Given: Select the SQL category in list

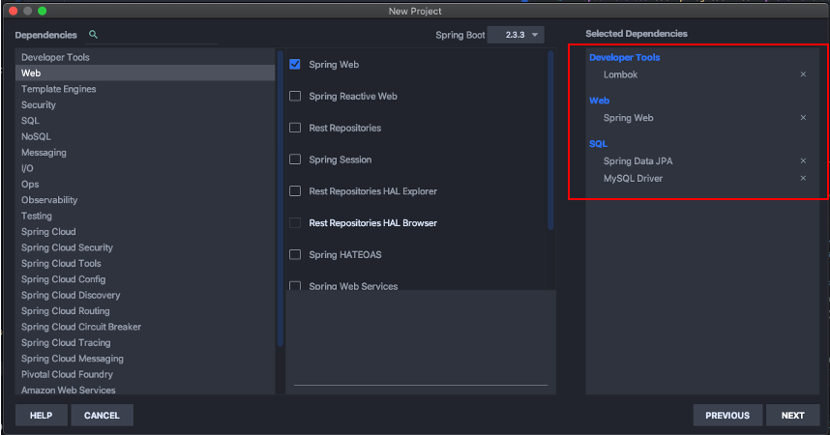Looking at the screenshot, I should tap(145, 121).
